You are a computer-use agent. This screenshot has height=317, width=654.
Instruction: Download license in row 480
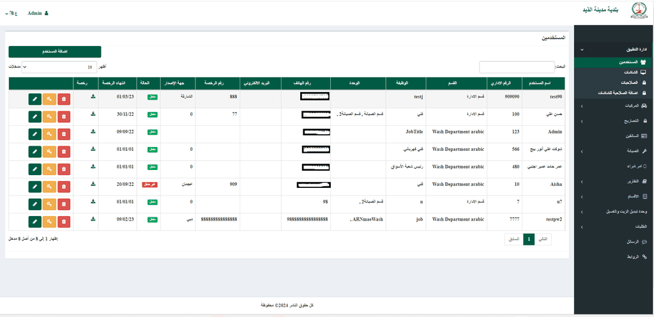[x=93, y=166]
